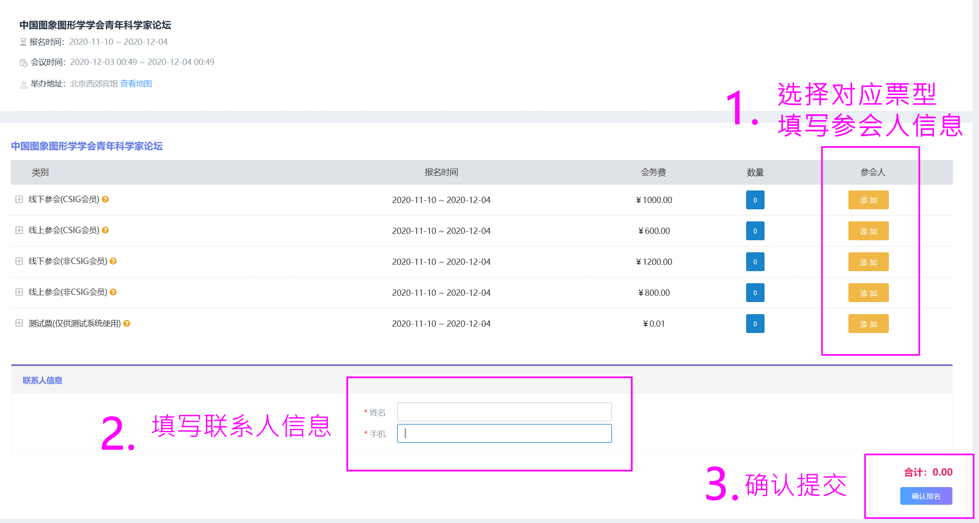Click help icon beside 测试票
This screenshot has height=523, width=979.
tap(127, 324)
